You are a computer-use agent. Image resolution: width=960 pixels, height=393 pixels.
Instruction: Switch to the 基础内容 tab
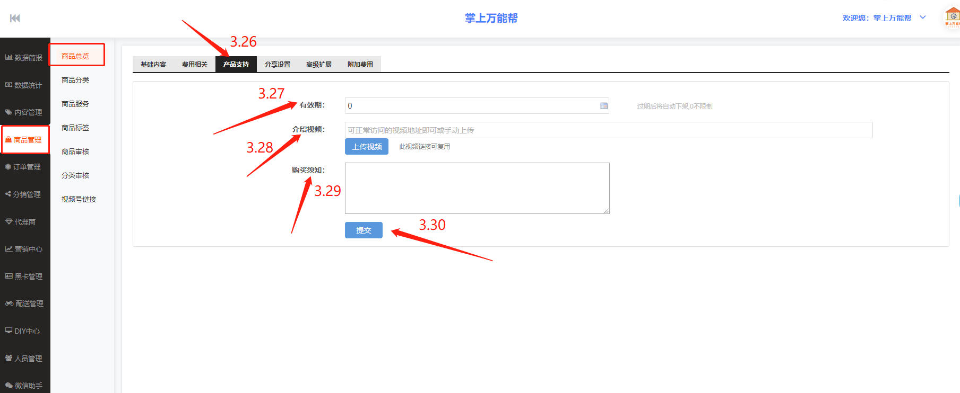pyautogui.click(x=153, y=65)
